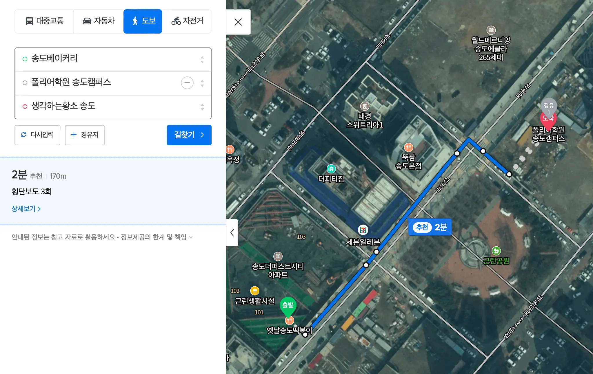Viewport: 593px width, 374px height.
Task: Edit the 송도베이커리 start field
Action: click(113, 59)
